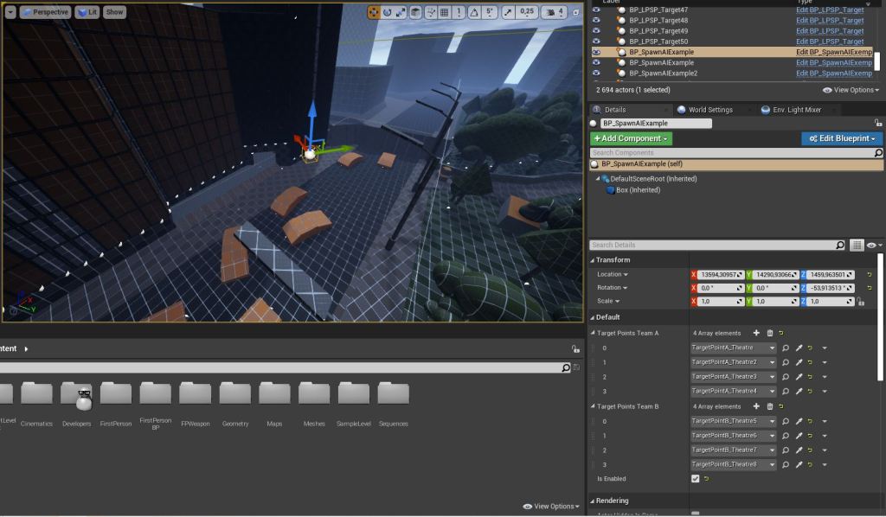
Task: Select the translate gizmo tool in viewport toolbar
Action: tap(374, 13)
